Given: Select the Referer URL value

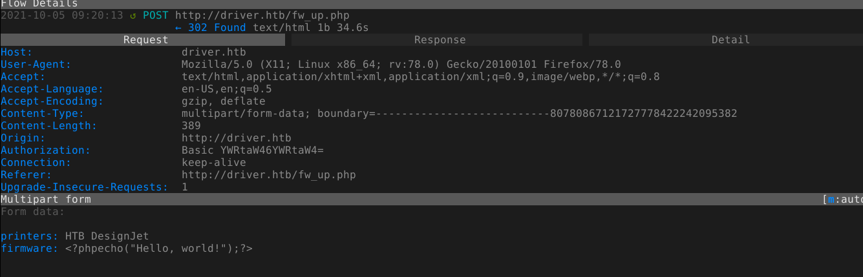Looking at the screenshot, I should (268, 175).
